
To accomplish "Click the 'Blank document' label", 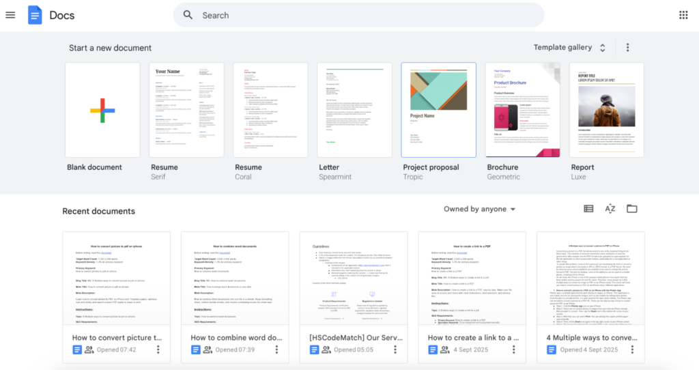I will coord(94,167).
